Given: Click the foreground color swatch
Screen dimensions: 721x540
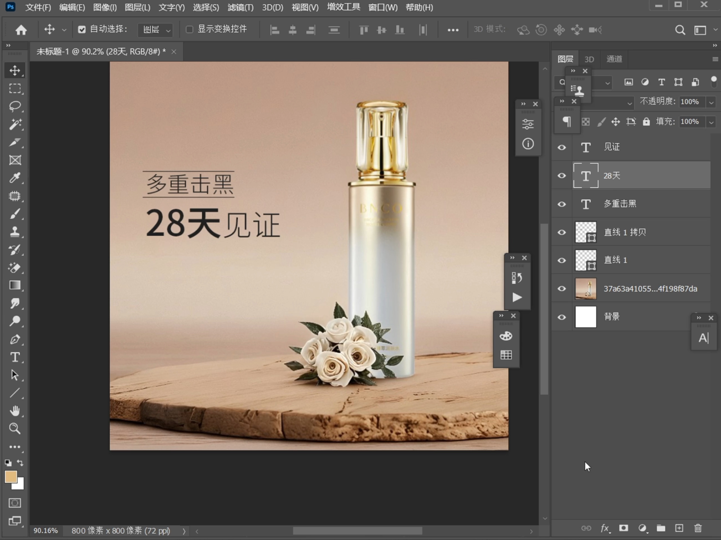Looking at the screenshot, I should (x=10, y=477).
